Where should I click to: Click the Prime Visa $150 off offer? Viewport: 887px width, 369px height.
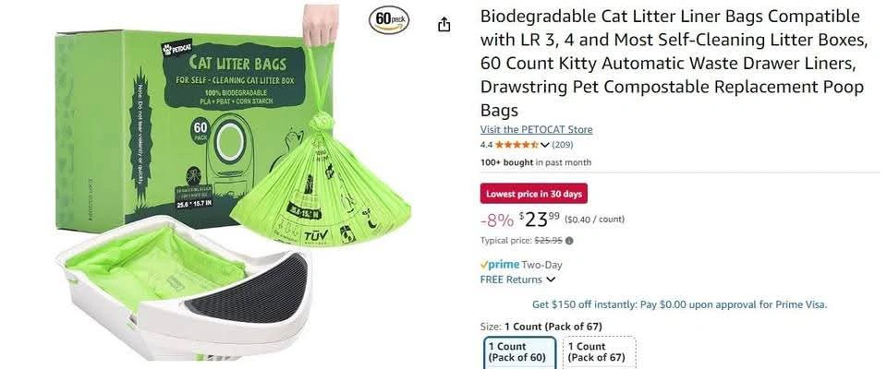point(679,304)
